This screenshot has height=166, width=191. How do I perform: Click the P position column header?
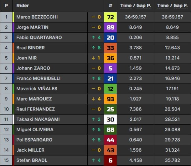[x=6, y=6]
